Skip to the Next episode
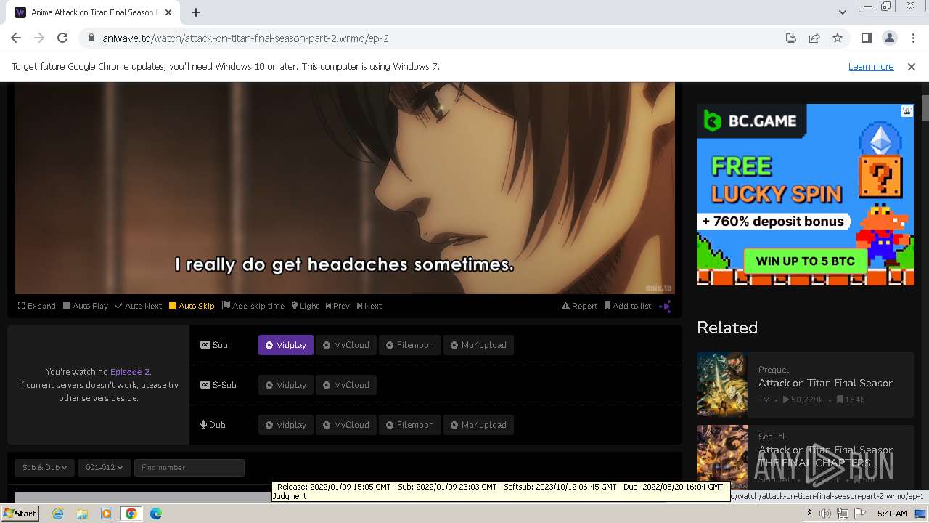Viewport: 929px width, 523px height. click(x=369, y=306)
